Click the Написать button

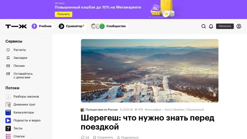(225, 26)
